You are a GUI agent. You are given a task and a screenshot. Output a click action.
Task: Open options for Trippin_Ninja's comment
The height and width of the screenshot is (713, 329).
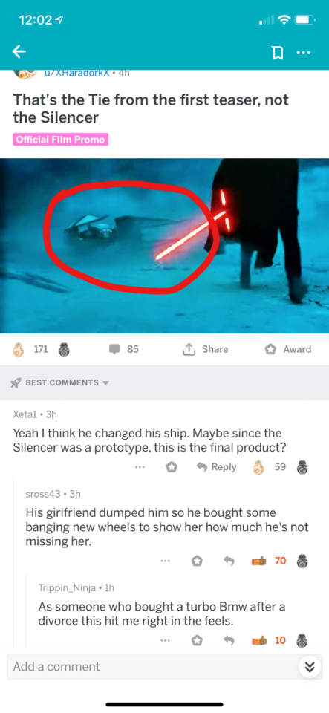click(x=166, y=641)
